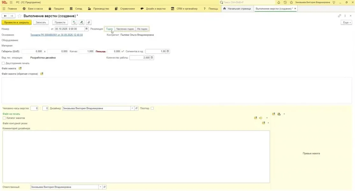Set resolution to Годен
Image resolution: width=355 pixels, height=191 pixels.
[x=109, y=29]
